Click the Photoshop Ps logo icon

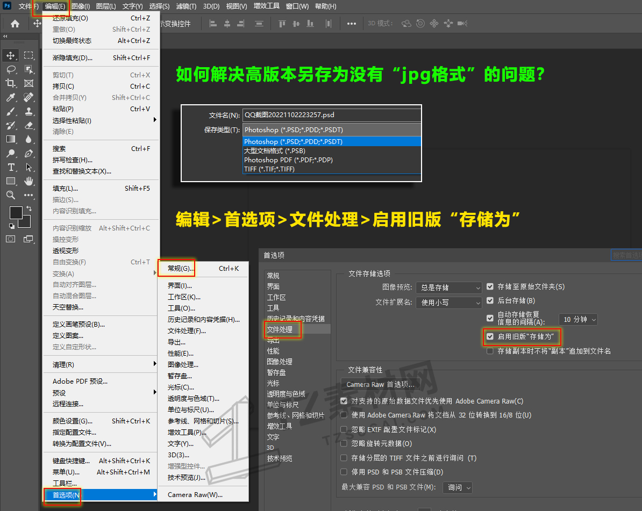pos(7,6)
